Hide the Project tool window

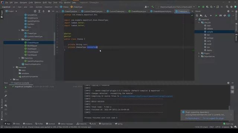click(53, 11)
